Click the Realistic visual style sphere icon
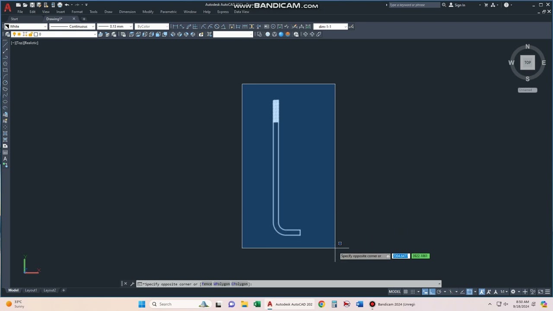 [x=281, y=34]
